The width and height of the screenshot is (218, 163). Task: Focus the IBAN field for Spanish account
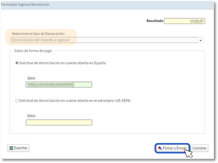click(x=59, y=85)
